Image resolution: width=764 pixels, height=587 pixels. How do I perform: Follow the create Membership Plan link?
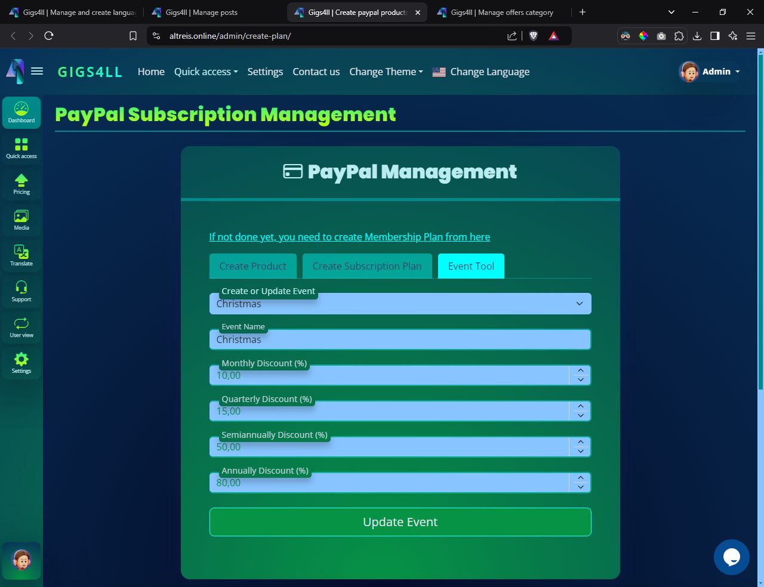coord(349,237)
